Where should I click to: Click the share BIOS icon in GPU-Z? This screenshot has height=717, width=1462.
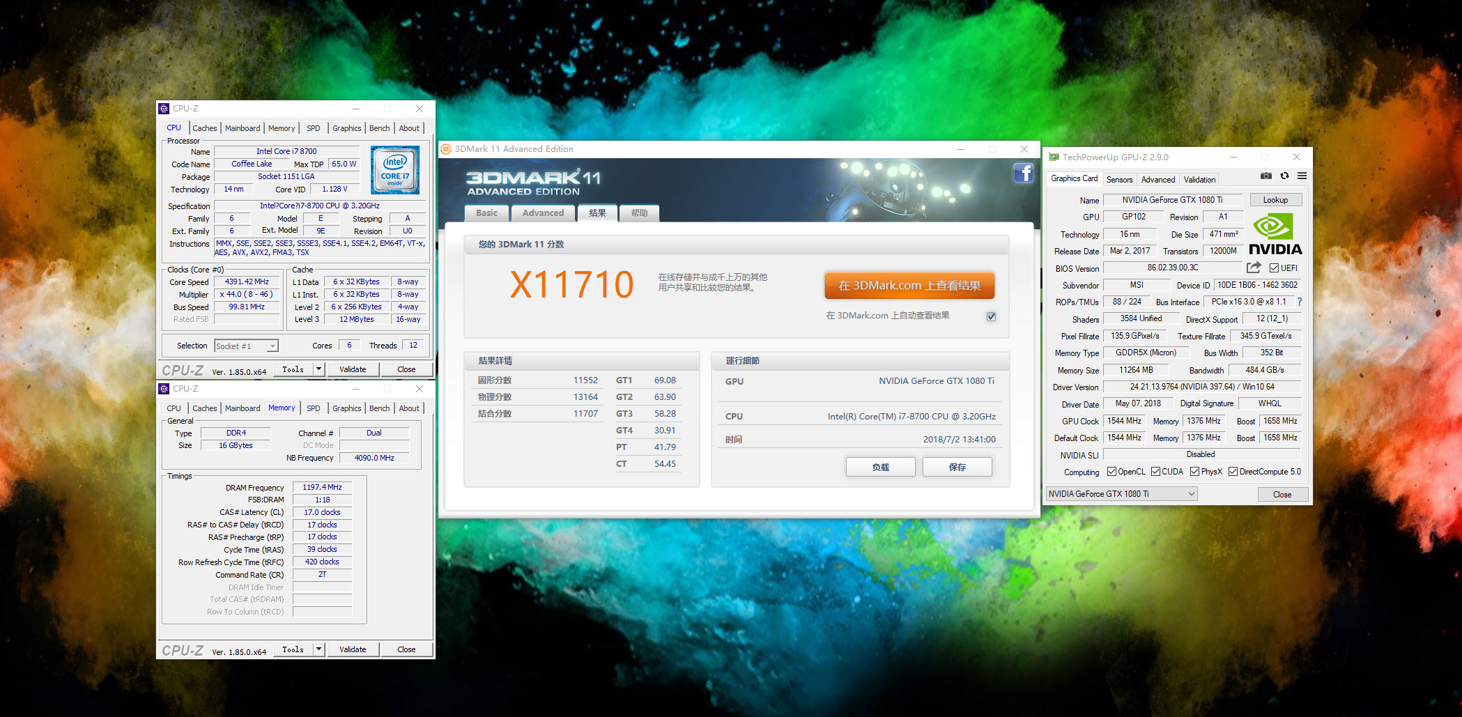point(1254,268)
